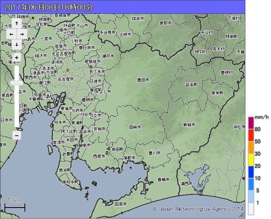Click the 浜松市 label on the map

tap(239, 127)
